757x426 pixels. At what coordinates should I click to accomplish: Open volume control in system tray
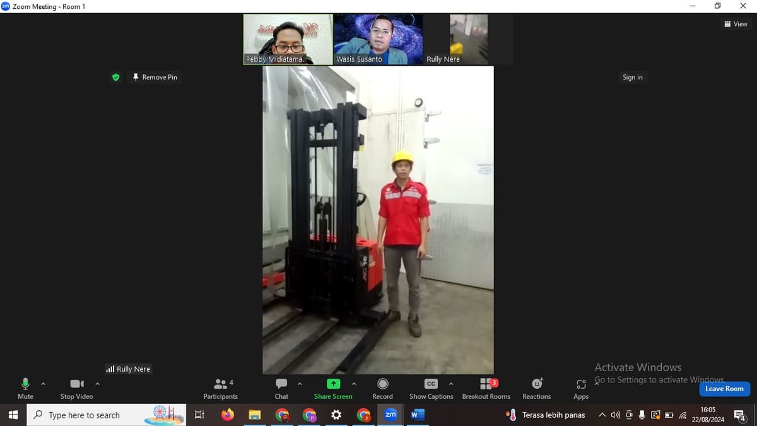616,415
